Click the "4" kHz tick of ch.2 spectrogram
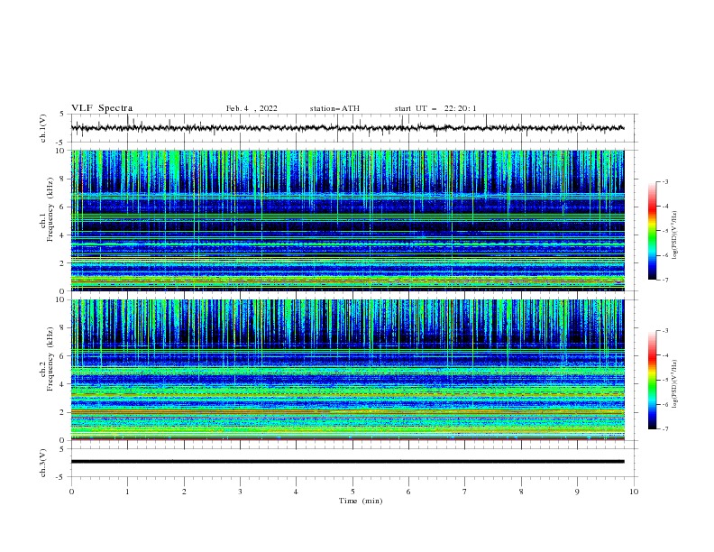The height and width of the screenshot is (552, 714). 62,384
